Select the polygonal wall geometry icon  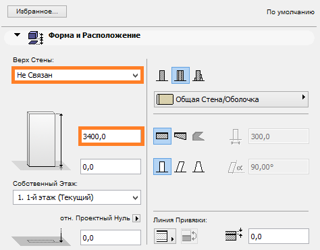tap(198, 136)
